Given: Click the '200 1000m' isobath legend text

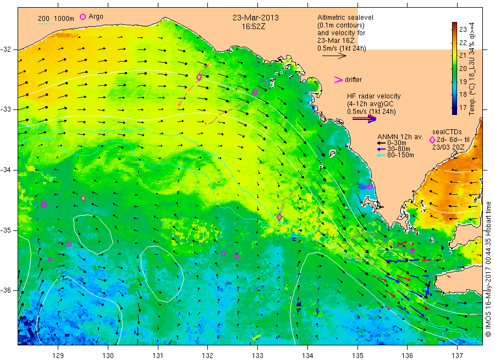Looking at the screenshot, I should [x=56, y=19].
